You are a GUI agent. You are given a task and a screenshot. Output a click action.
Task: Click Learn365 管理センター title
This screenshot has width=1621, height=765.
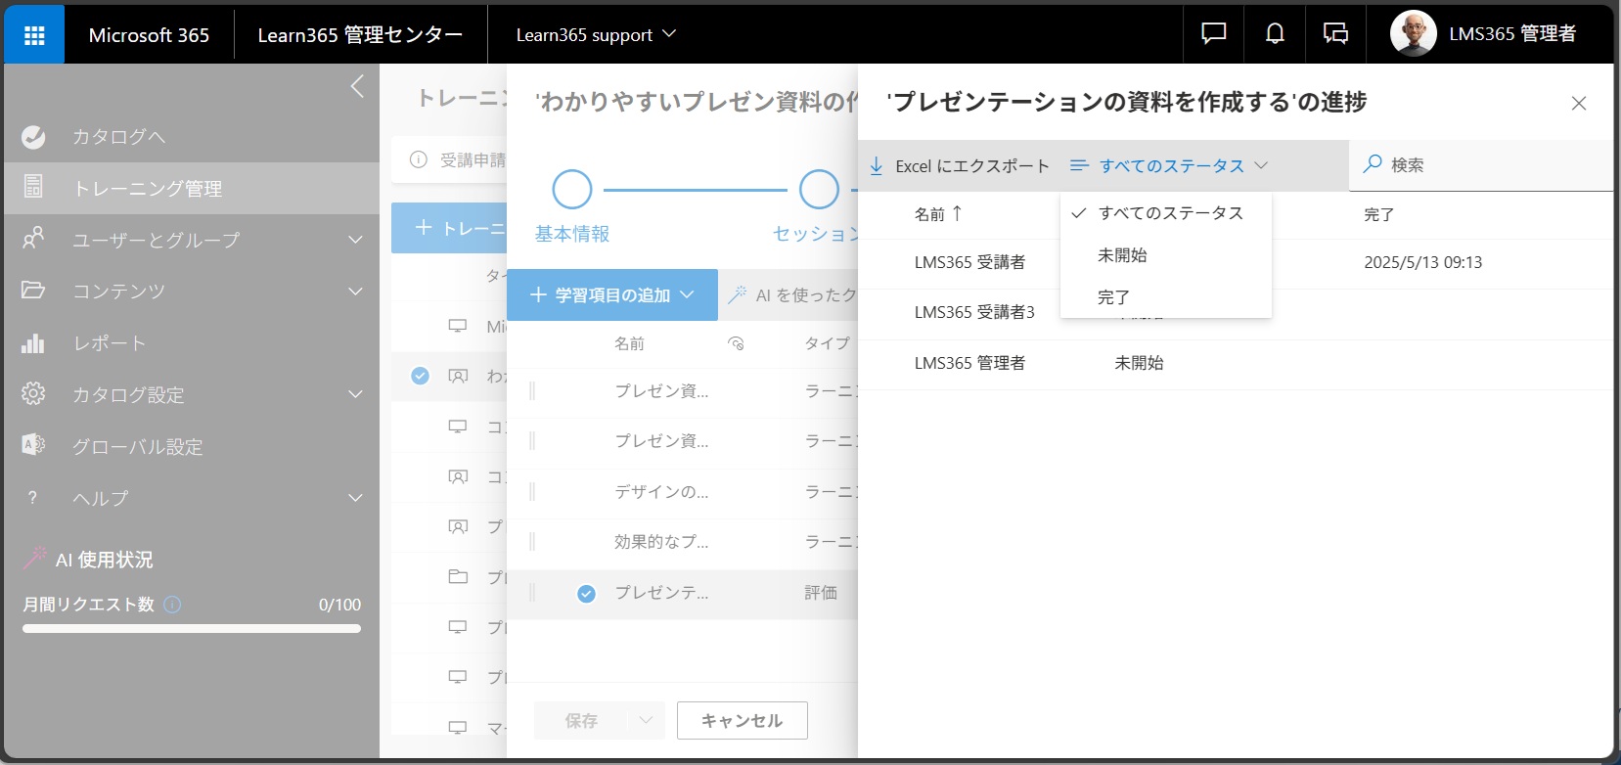[x=360, y=35]
